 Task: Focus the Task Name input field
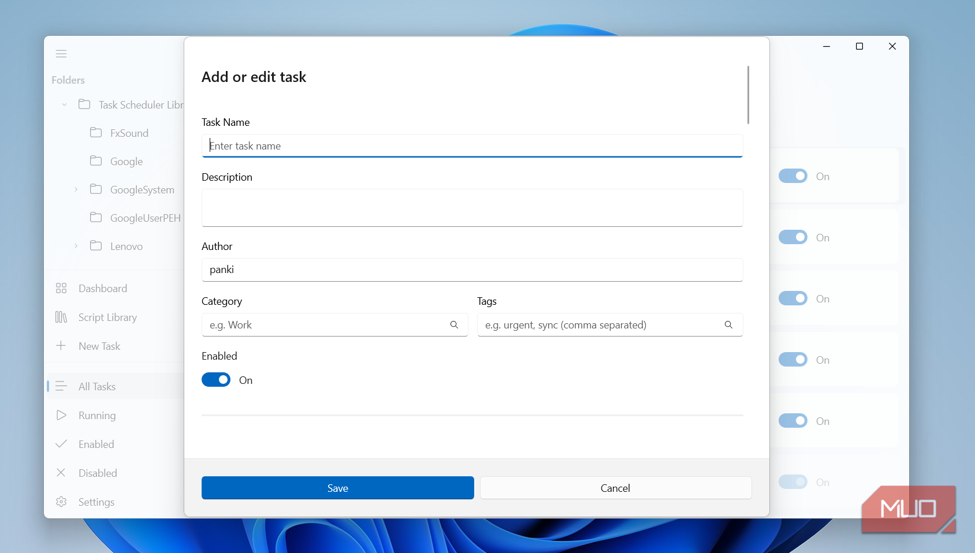[x=472, y=145]
